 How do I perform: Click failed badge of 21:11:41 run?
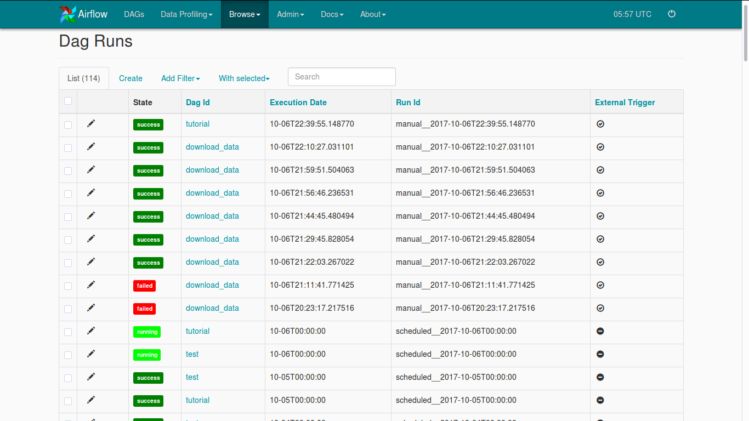click(144, 286)
